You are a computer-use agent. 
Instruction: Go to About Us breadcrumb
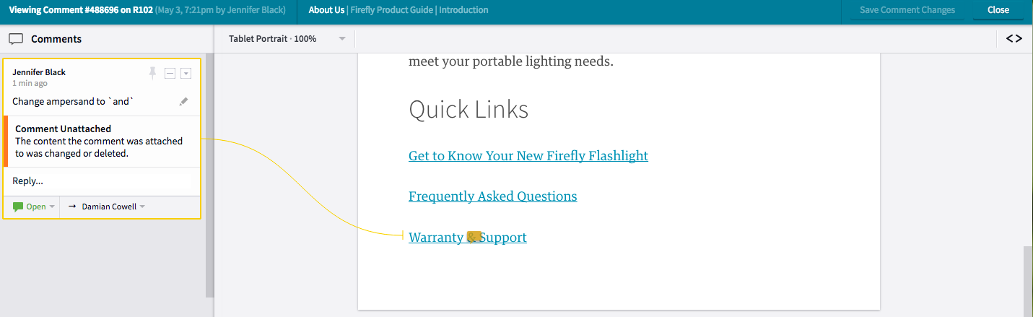[x=326, y=10]
